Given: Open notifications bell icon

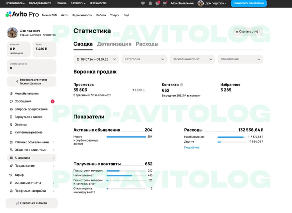Looking at the screenshot, I should coord(150,3).
